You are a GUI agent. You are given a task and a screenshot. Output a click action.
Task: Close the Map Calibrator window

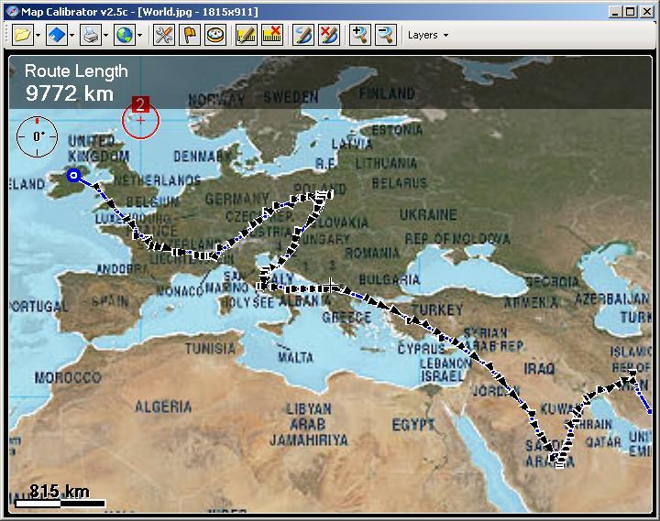[646, 12]
